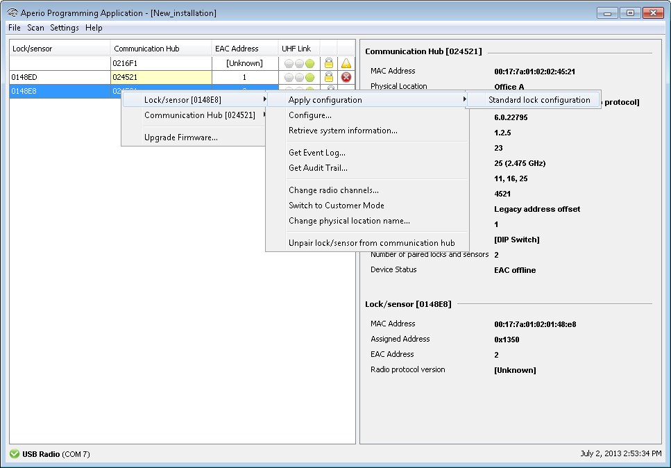Click the USB Radio (COM 7) status text
671x468 pixels.
[x=56, y=454]
